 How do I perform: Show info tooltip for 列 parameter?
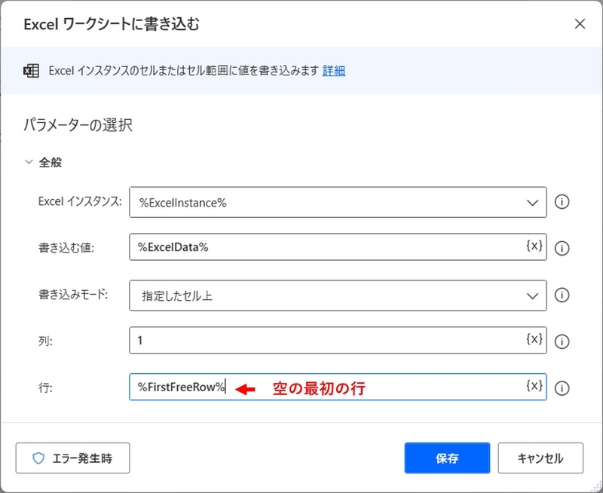click(x=562, y=341)
